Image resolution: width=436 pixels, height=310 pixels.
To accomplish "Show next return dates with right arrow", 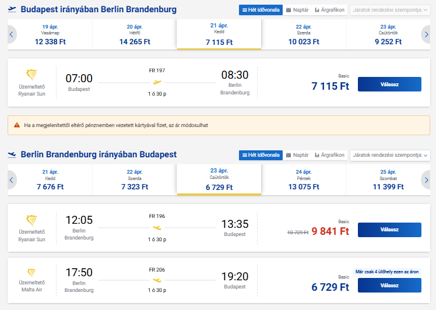I will point(426,179).
